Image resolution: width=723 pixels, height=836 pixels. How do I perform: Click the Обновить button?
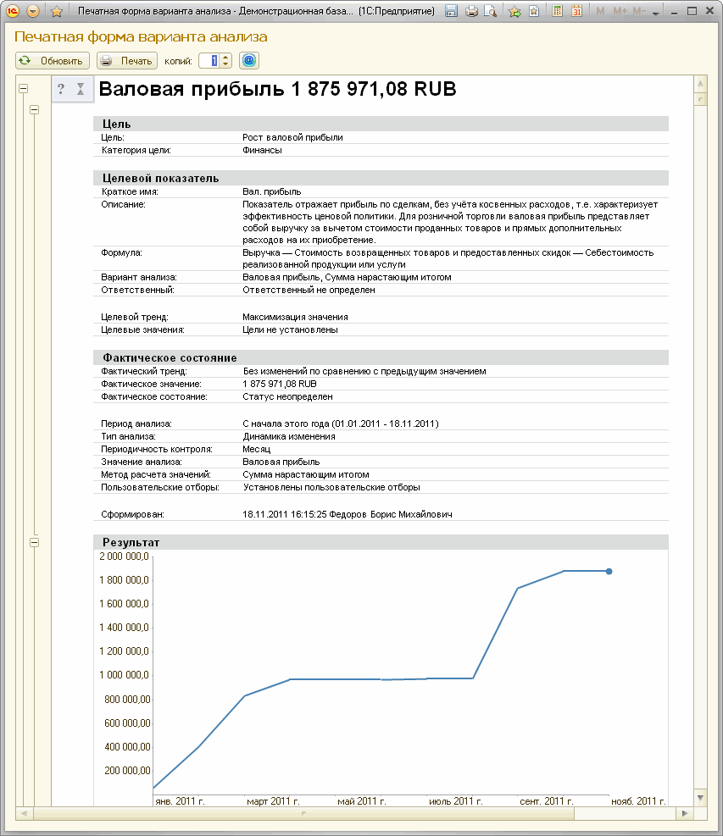pos(53,60)
